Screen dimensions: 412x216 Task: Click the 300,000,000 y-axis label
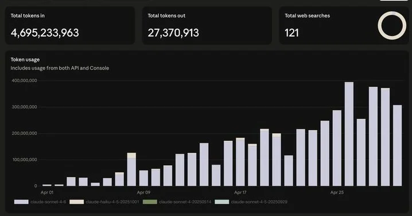click(x=24, y=107)
